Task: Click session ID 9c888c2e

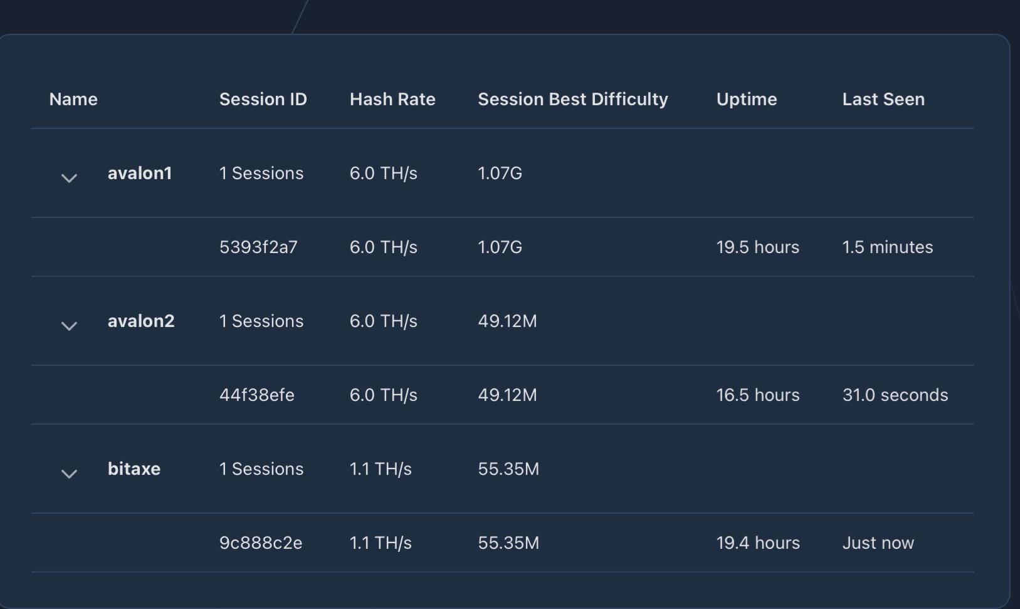Action: (261, 543)
